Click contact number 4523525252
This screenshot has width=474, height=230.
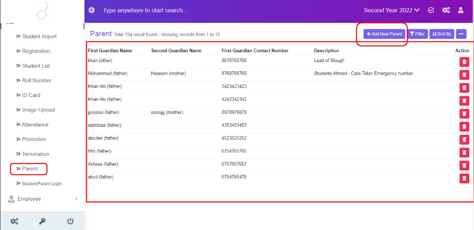(234, 138)
